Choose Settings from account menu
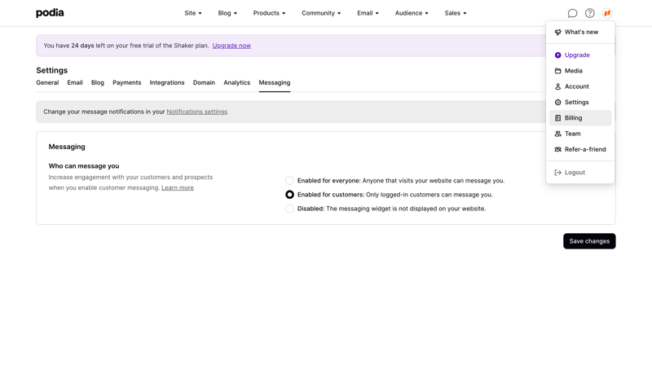Image resolution: width=652 pixels, height=383 pixels. tap(580, 103)
